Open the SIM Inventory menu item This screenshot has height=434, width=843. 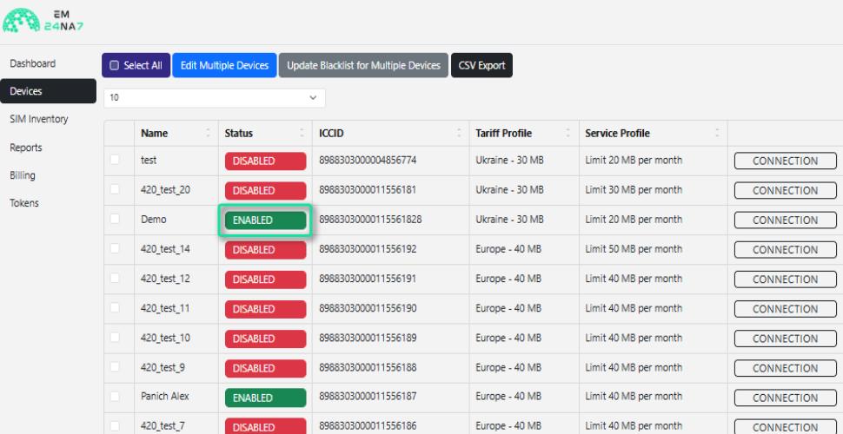39,119
